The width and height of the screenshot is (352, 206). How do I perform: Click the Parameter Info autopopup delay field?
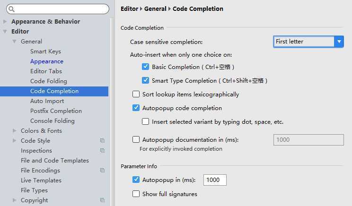(215, 180)
